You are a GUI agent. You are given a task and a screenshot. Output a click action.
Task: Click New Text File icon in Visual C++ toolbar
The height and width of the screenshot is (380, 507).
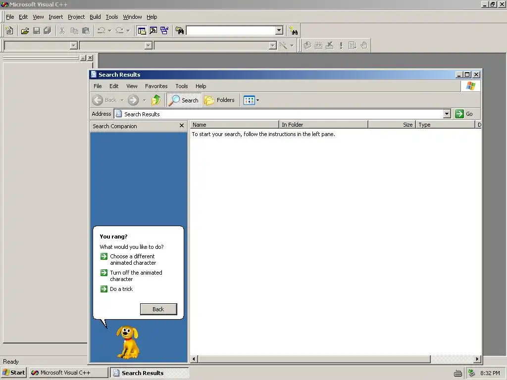click(x=10, y=31)
